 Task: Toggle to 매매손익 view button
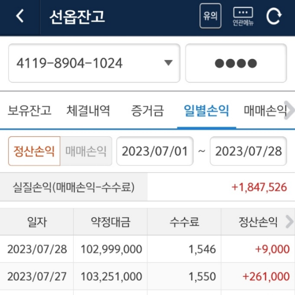click(86, 151)
